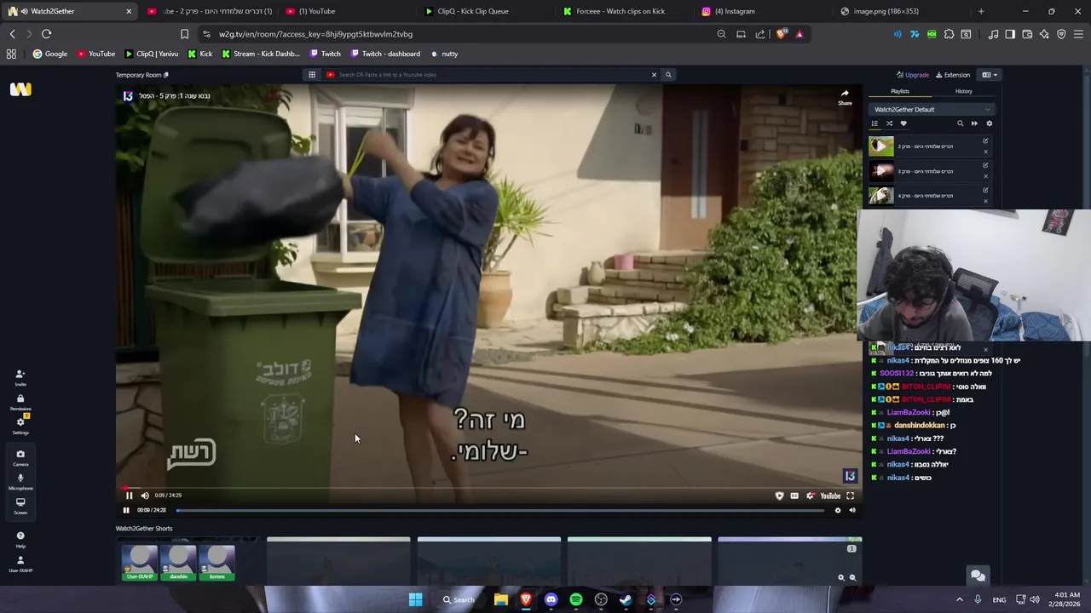Open the Invite option in left sidebar
The image size is (1091, 613).
pyautogui.click(x=20, y=377)
